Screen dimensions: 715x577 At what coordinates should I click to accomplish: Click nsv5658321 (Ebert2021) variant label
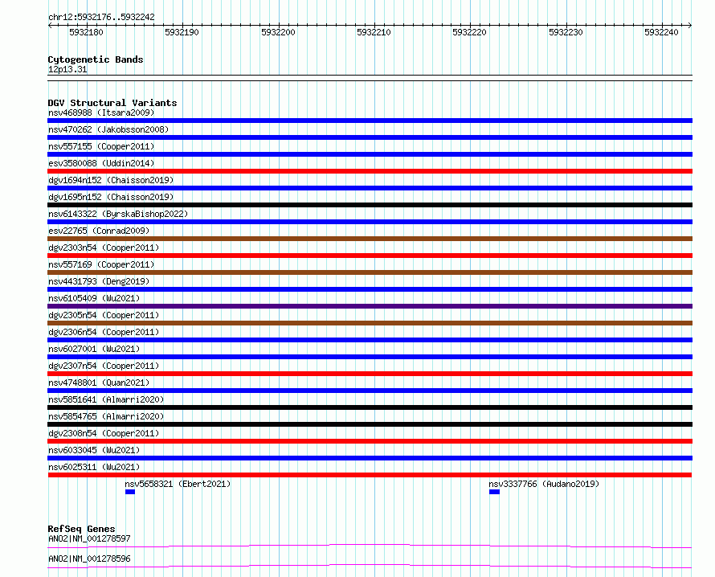click(178, 484)
